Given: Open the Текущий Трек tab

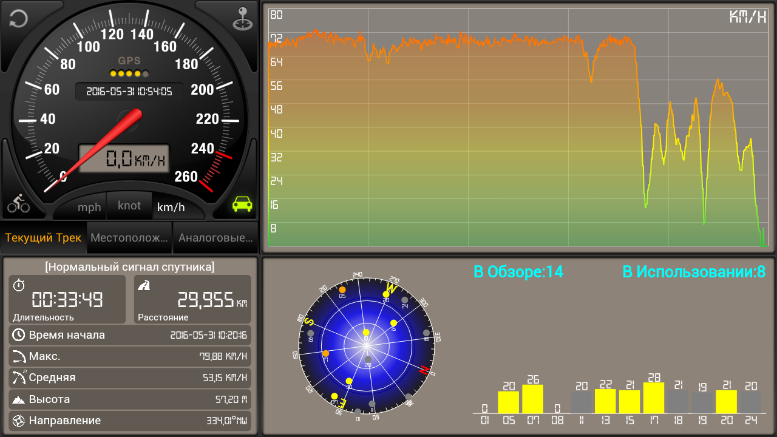Looking at the screenshot, I should [43, 238].
